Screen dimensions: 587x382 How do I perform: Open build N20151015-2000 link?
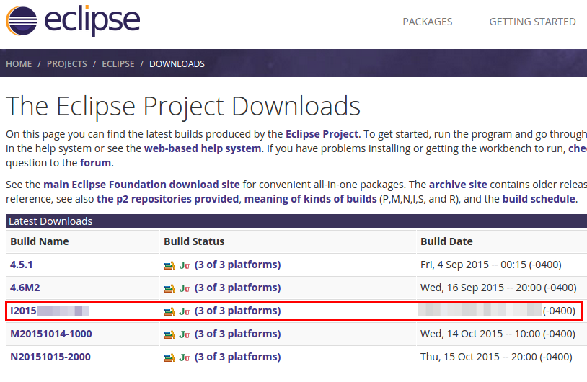[x=50, y=357]
